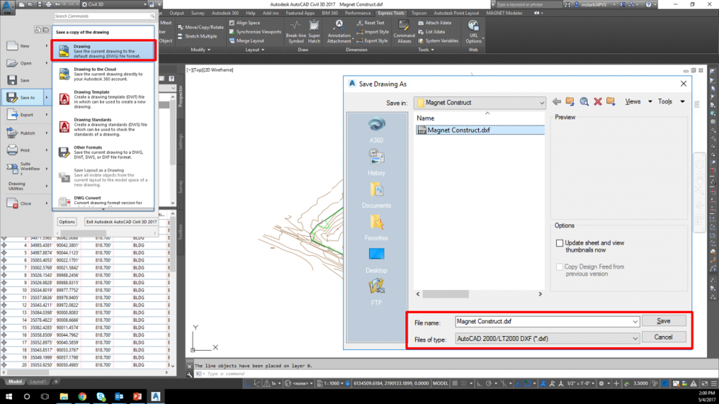This screenshot has width=719, height=404.
Task: Go back to previous folder in Save dialog
Action: [x=557, y=101]
